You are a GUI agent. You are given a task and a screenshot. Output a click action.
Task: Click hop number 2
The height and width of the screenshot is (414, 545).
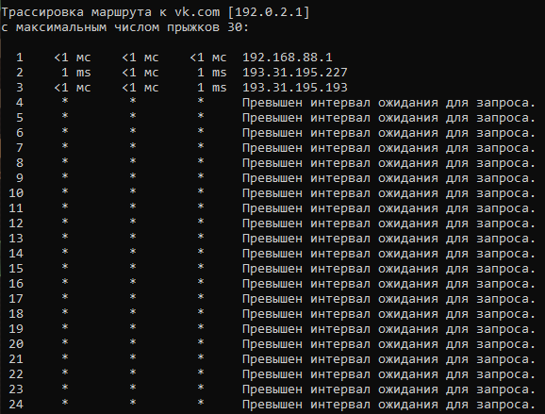coord(20,73)
